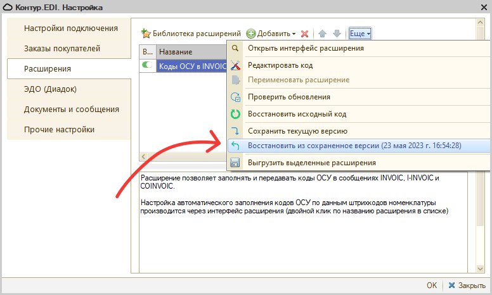Click the Название column header

(191, 52)
